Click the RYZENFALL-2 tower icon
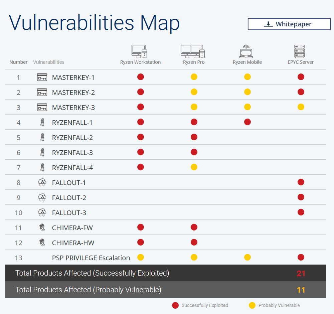Image resolution: width=334 pixels, height=314 pixels. click(x=42, y=137)
